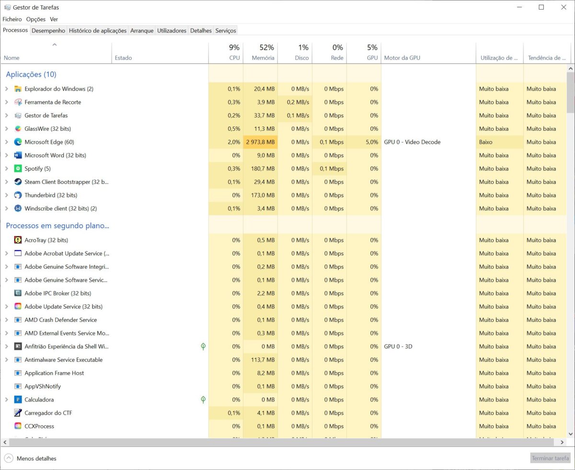Screen dimensions: 575x470
Task: Switch to the Utilizadores tab
Action: click(172, 31)
